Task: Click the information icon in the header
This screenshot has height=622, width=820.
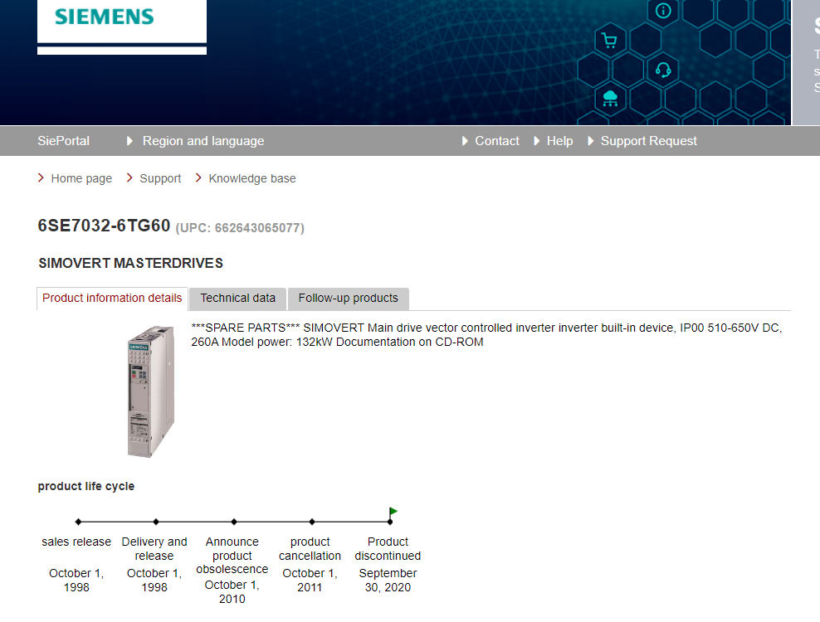Action: tap(662, 11)
